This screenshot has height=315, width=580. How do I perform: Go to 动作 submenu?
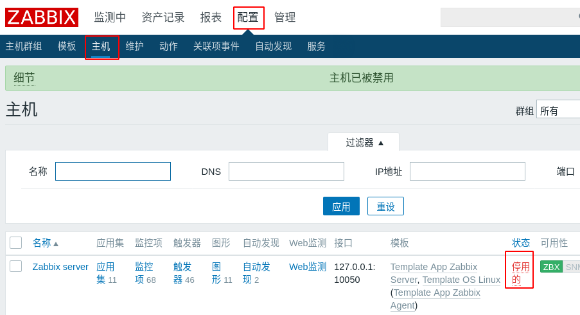click(169, 46)
